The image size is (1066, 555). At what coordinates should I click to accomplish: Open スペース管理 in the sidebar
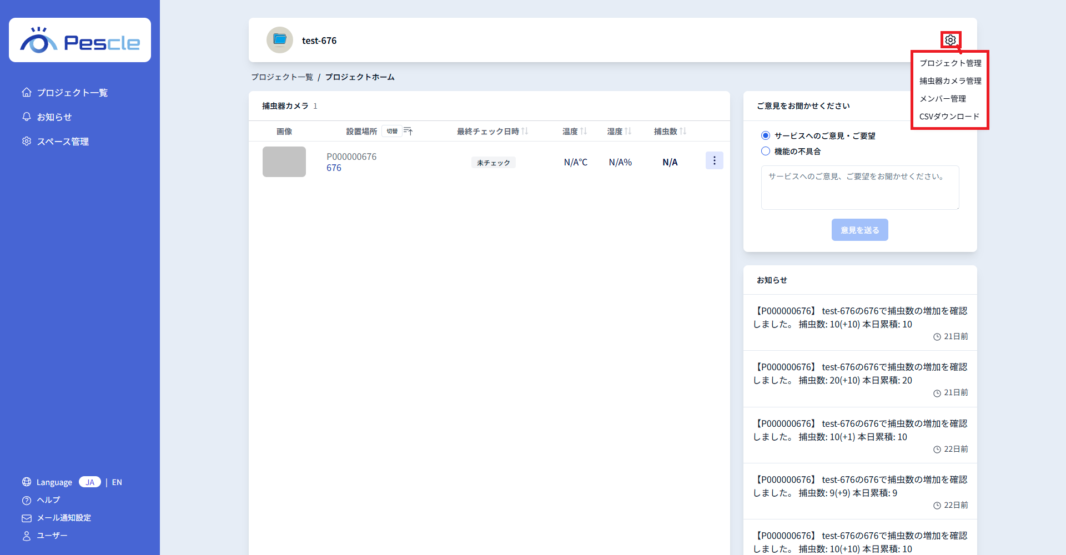pos(62,142)
